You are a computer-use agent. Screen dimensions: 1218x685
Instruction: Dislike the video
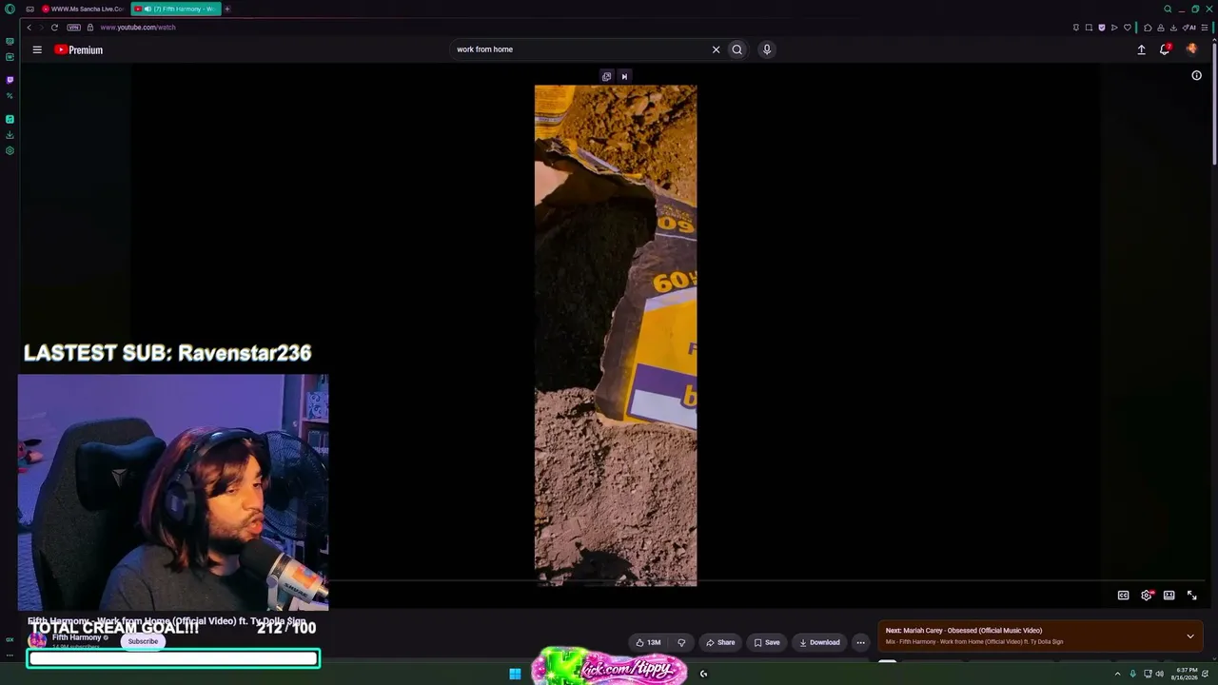pos(681,642)
